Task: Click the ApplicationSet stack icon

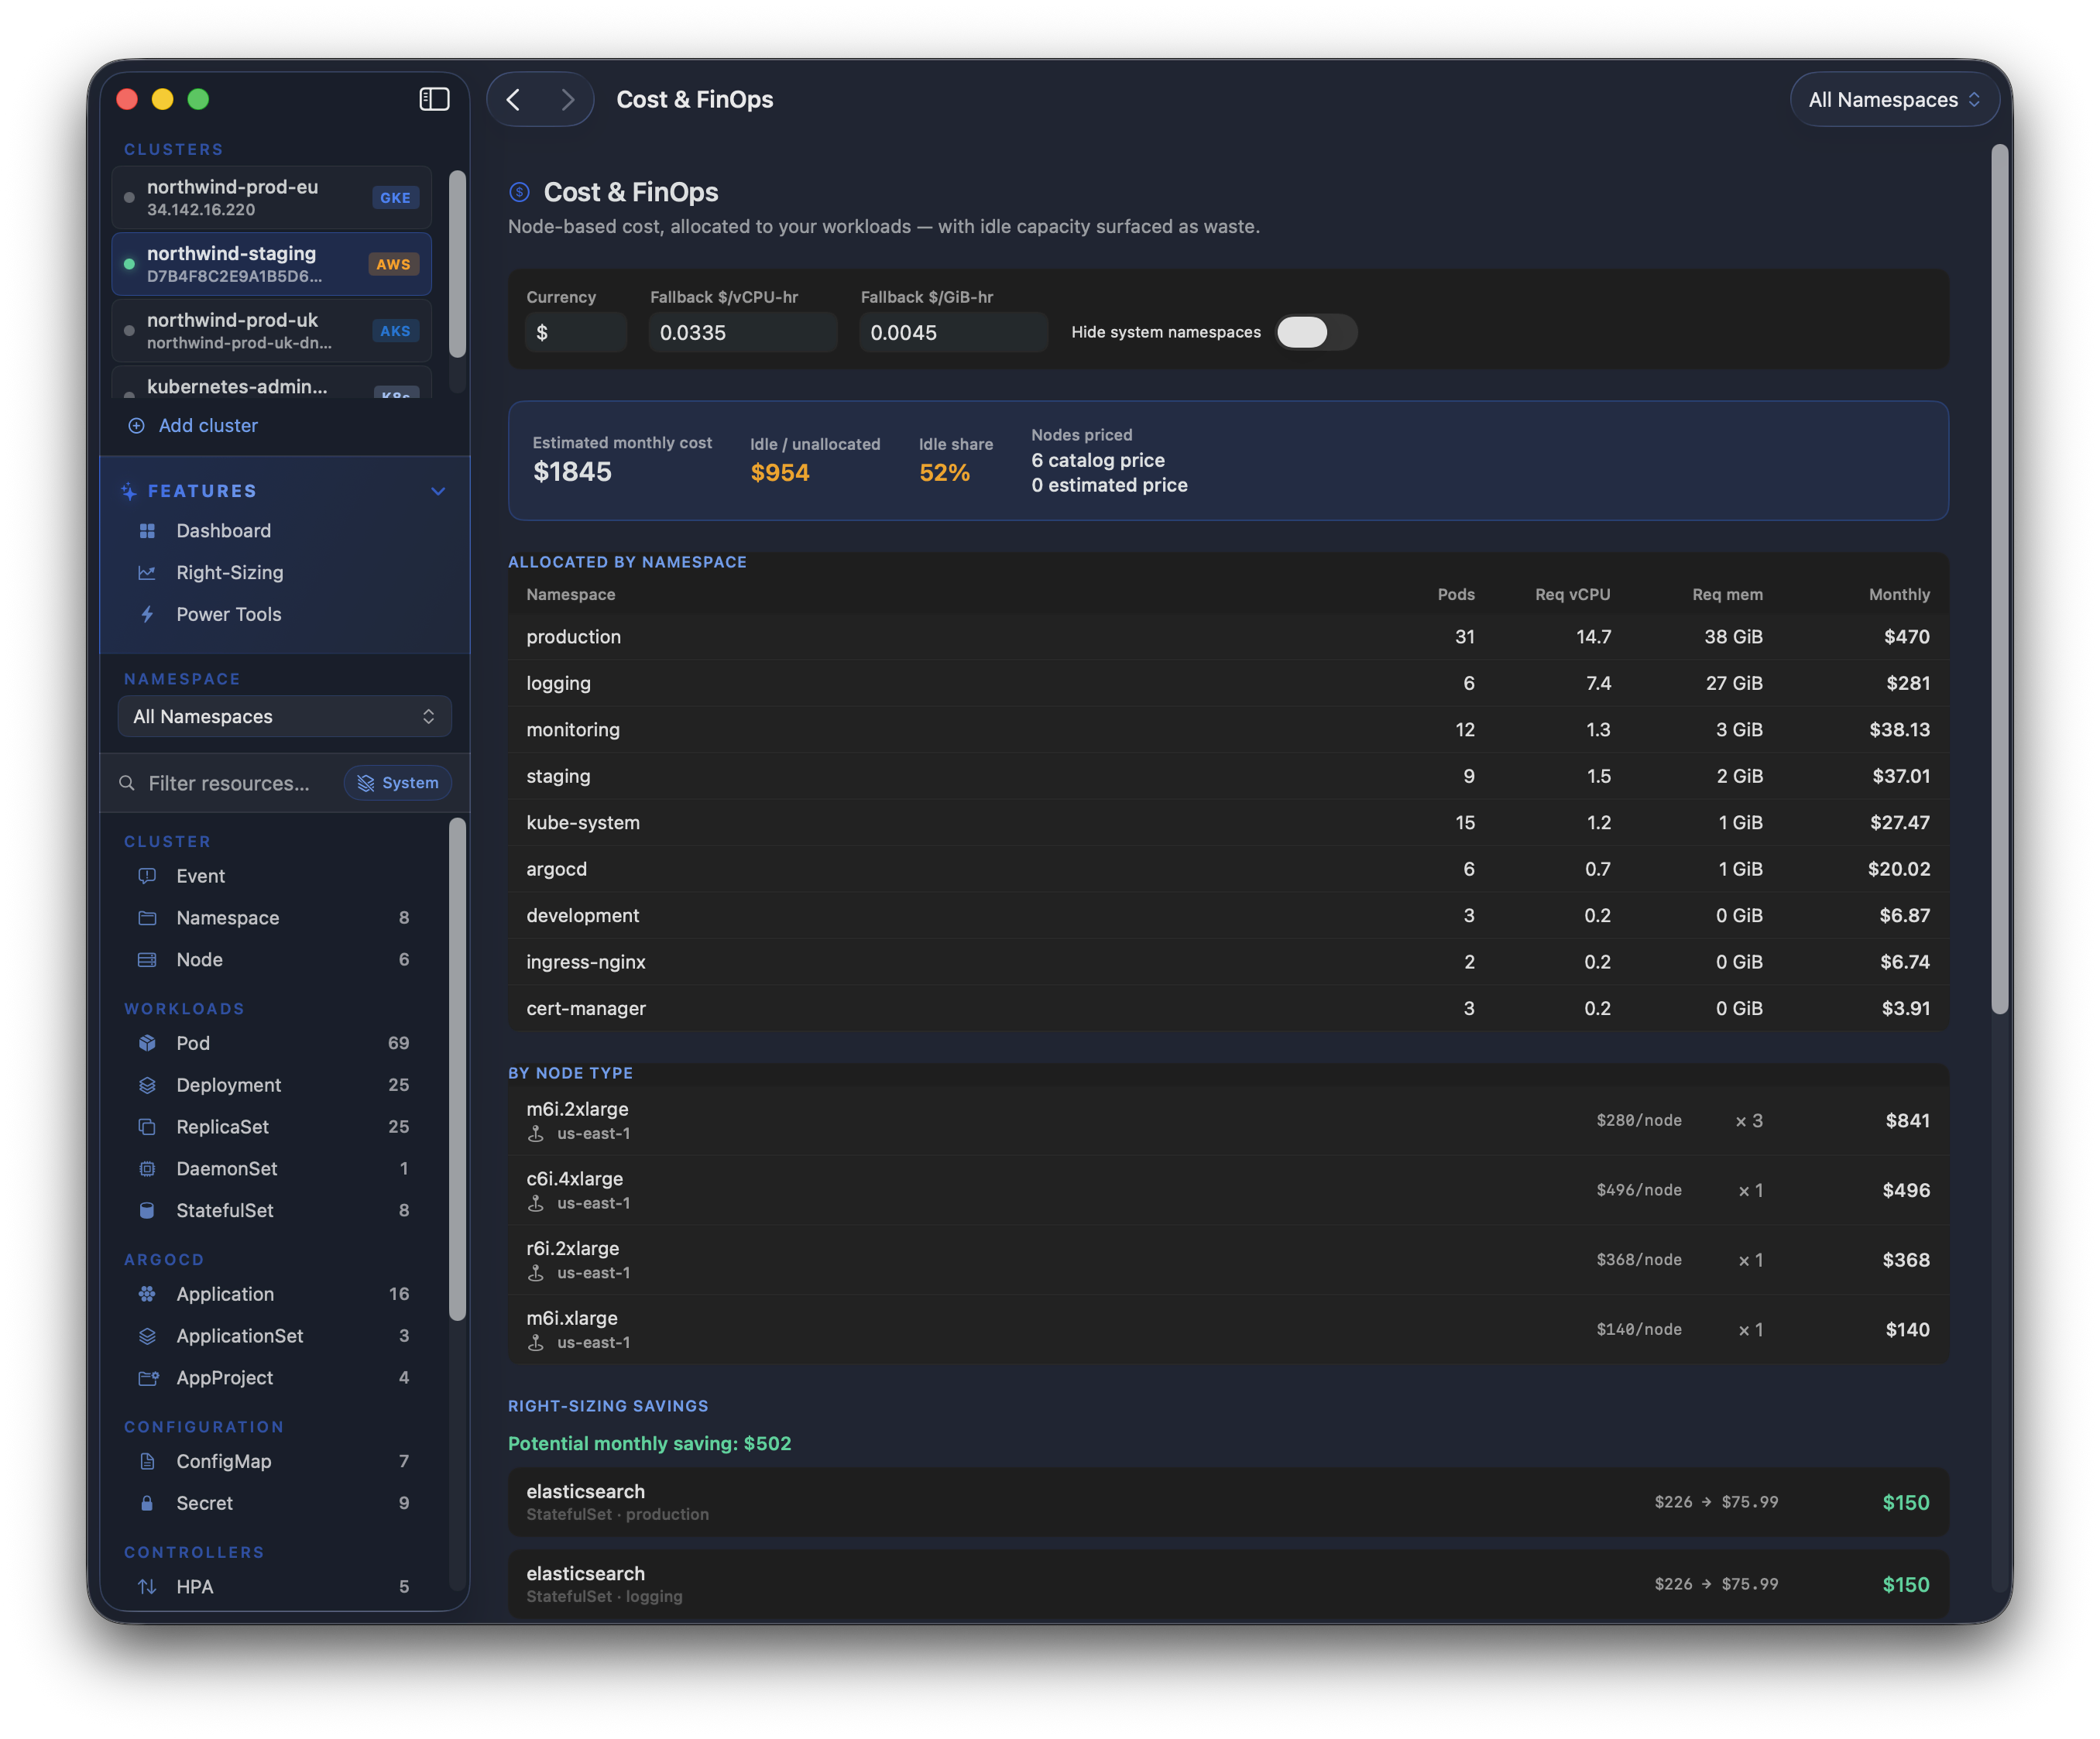Action: point(147,1336)
